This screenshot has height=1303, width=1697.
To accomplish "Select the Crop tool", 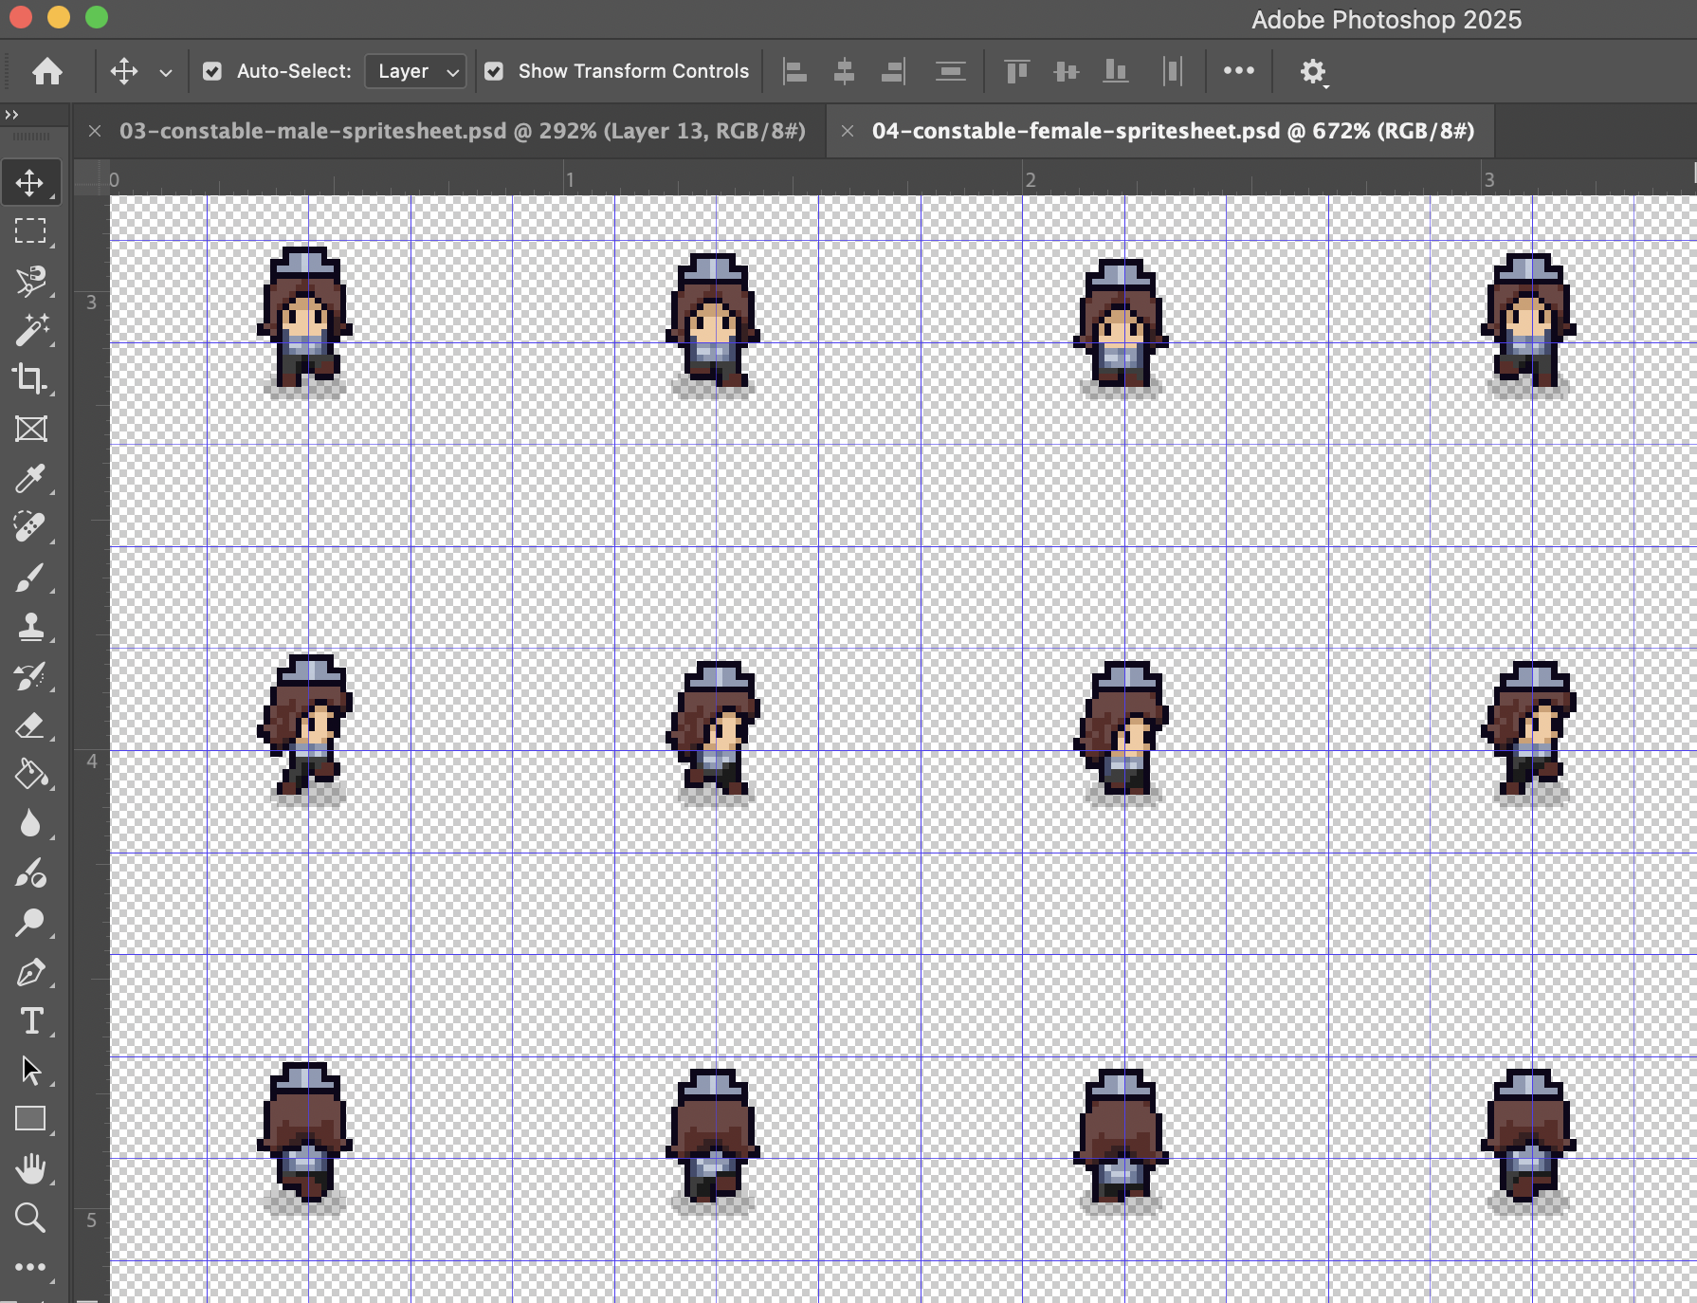I will pyautogui.click(x=30, y=379).
